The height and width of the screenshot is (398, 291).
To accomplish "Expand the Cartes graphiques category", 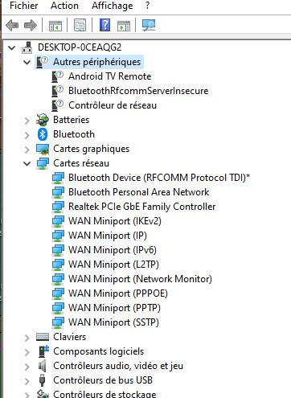I will pyautogui.click(x=27, y=150).
